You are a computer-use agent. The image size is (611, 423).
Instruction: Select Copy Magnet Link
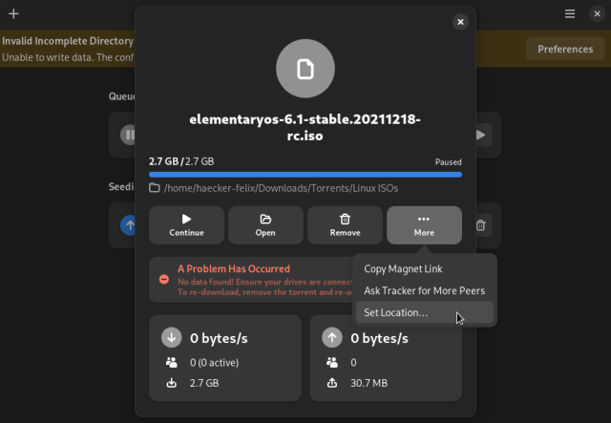click(x=424, y=269)
